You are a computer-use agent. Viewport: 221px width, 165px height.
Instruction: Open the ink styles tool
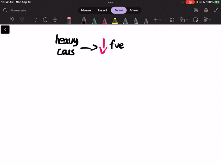(x=206, y=20)
